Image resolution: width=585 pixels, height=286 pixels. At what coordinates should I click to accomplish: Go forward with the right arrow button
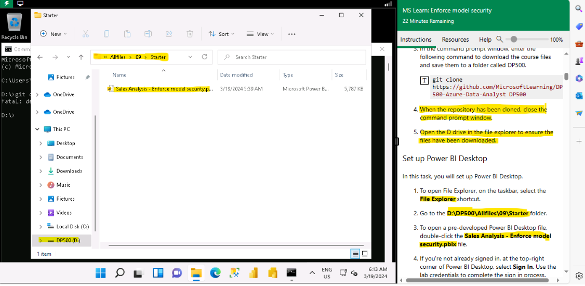click(55, 57)
